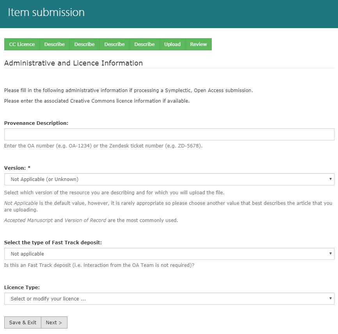The image size is (338, 334).
Task: Switch to the Upload step
Action: [x=172, y=44]
